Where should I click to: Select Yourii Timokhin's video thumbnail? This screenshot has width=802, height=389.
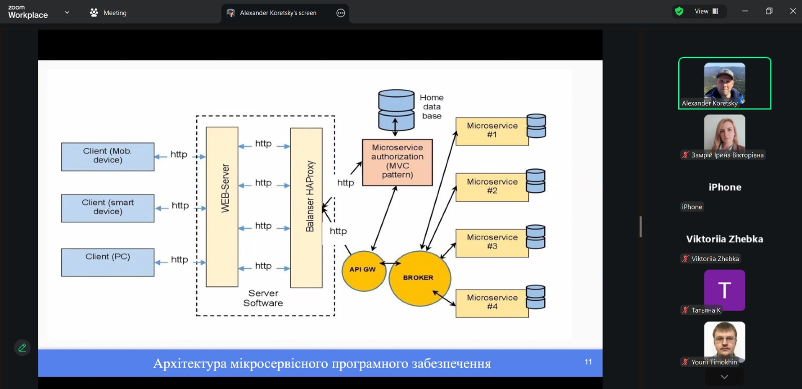pyautogui.click(x=724, y=341)
